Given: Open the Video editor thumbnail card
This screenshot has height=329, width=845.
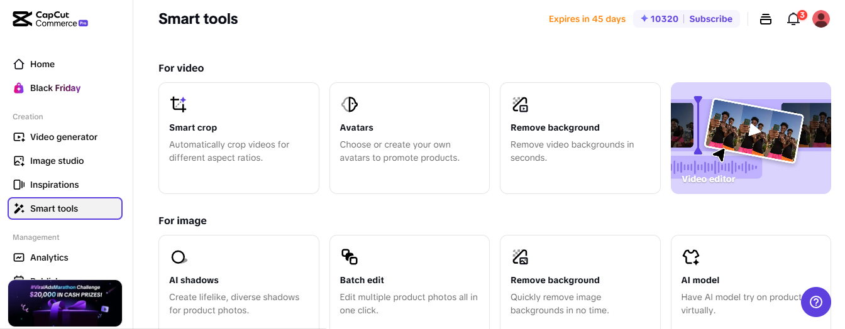Looking at the screenshot, I should click(751, 138).
